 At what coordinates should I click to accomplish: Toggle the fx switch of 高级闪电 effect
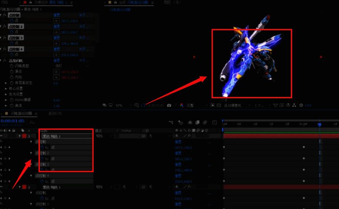(x=4, y=61)
